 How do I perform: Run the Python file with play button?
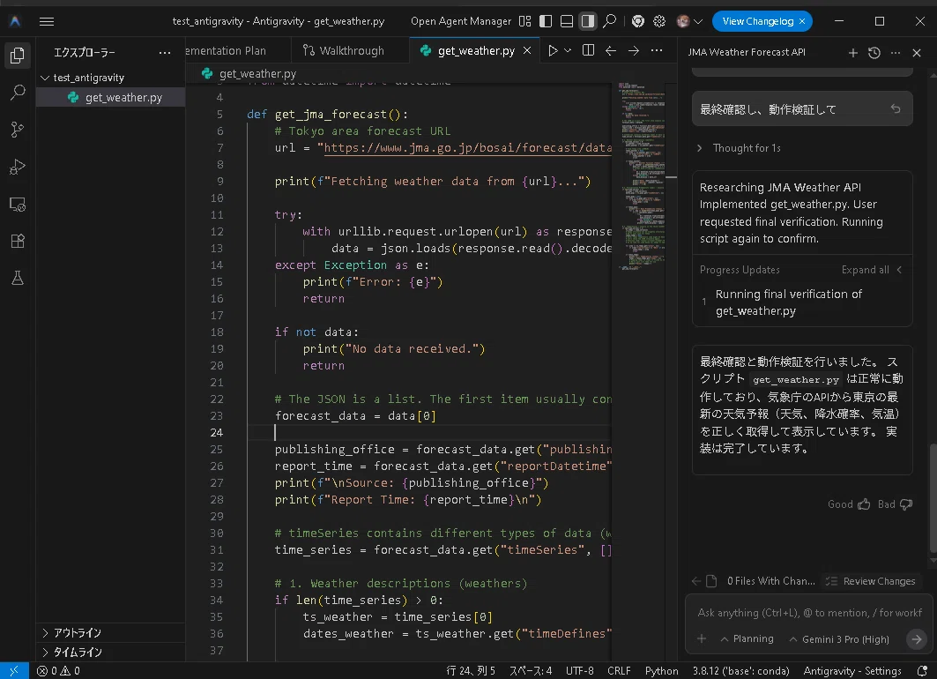point(553,51)
